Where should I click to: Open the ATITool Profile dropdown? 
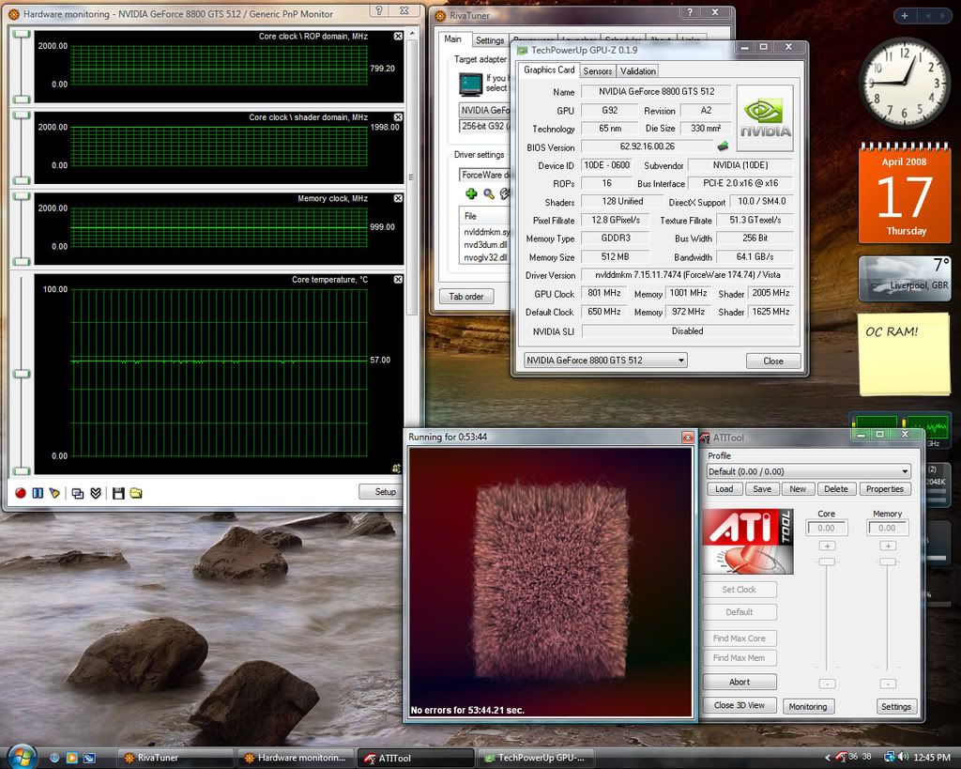pos(904,471)
